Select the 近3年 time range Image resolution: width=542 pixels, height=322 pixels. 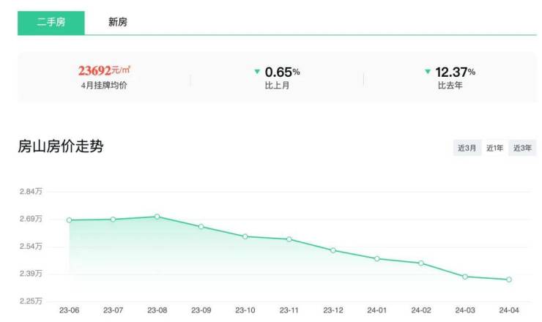click(x=522, y=148)
